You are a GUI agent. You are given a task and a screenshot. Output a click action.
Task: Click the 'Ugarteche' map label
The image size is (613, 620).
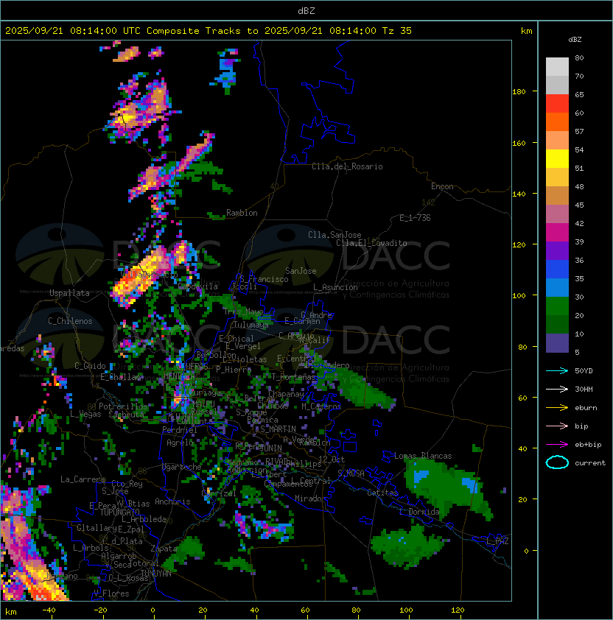point(181,467)
